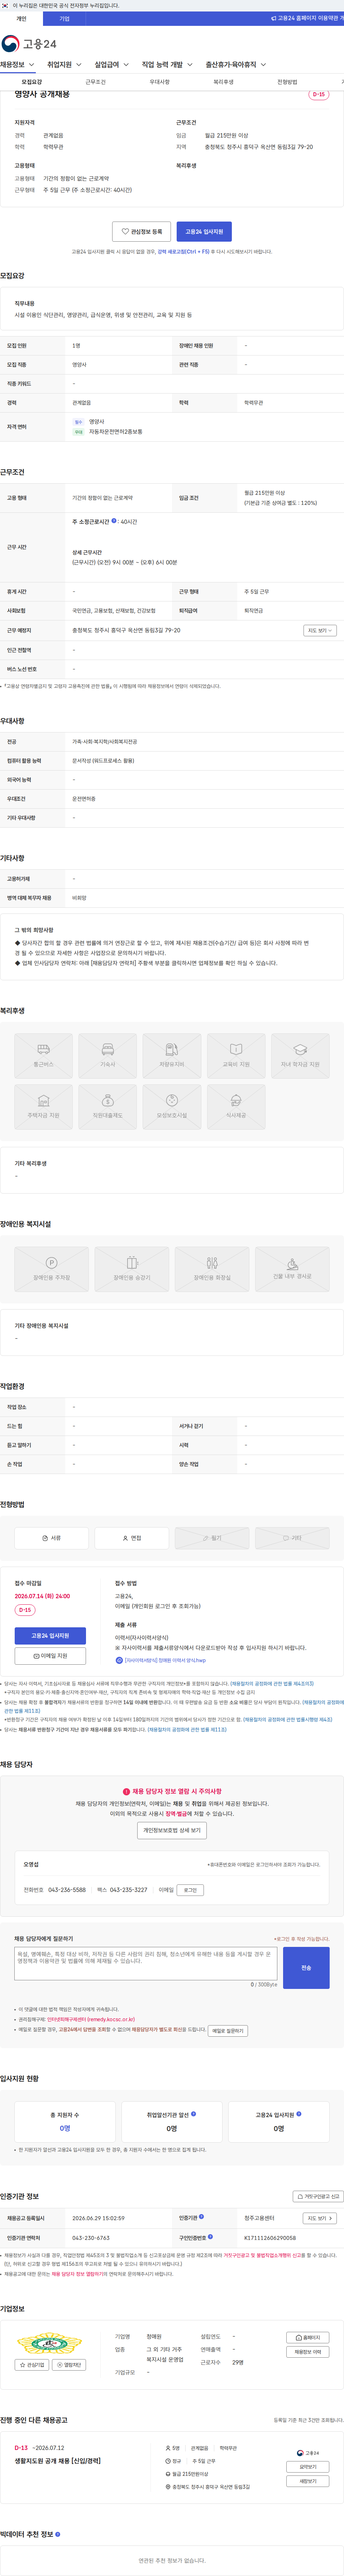Select the 필기 screening method box

pos(212,1538)
